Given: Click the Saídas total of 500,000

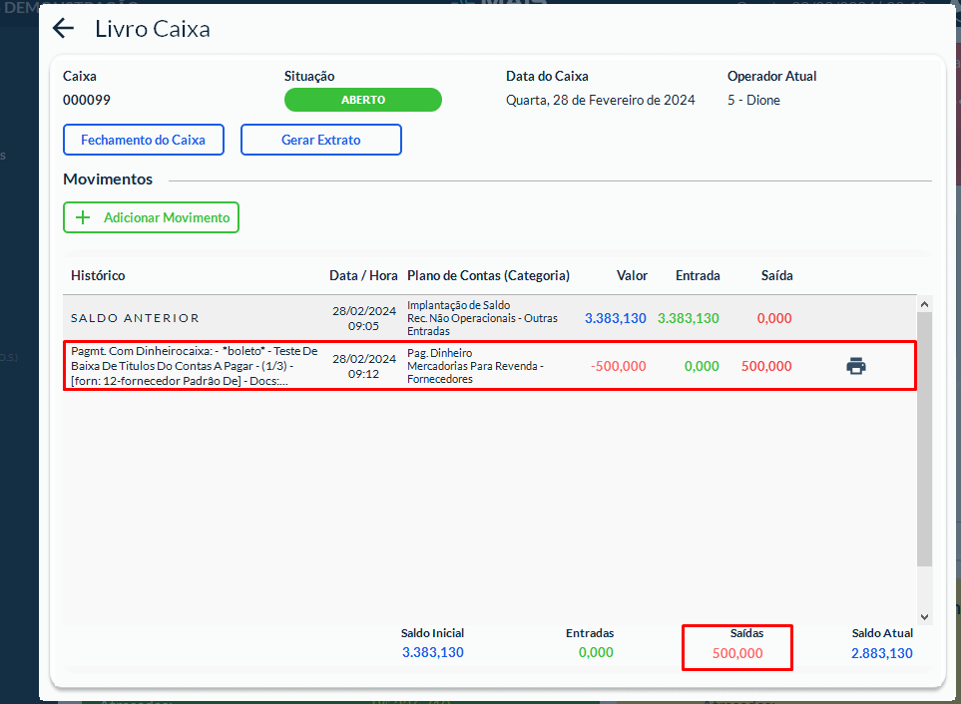Looking at the screenshot, I should 737,653.
